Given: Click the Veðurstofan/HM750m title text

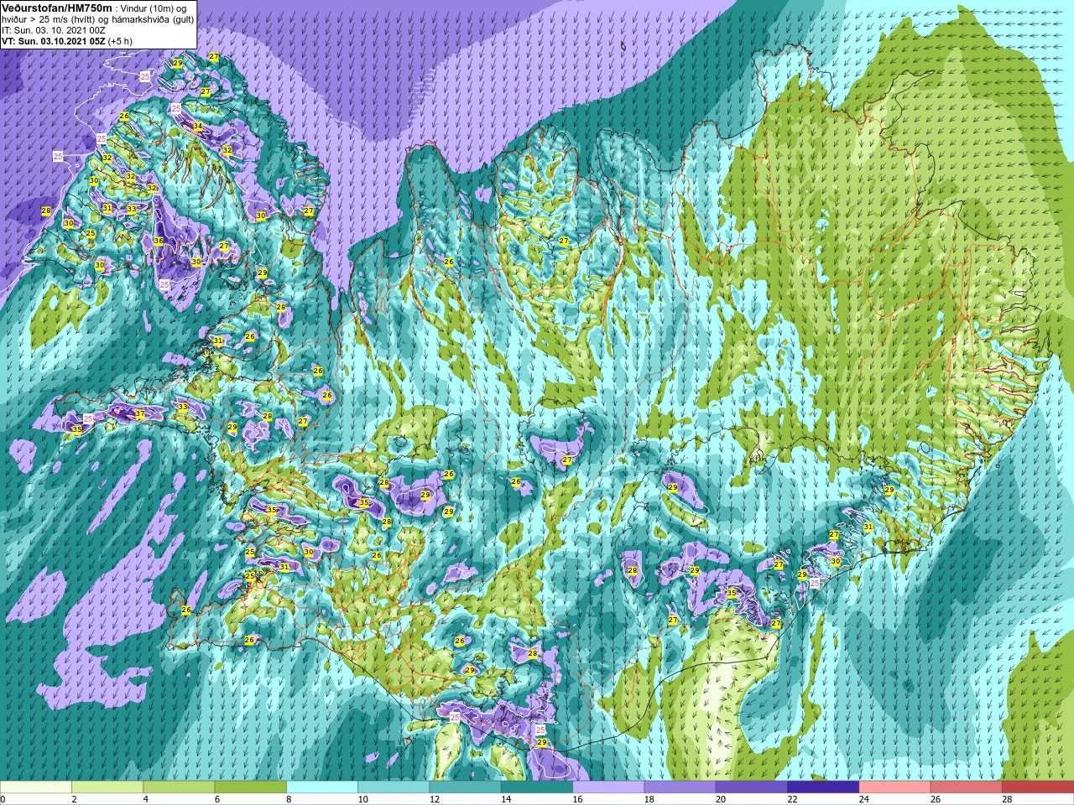Looking at the screenshot, I should [x=56, y=8].
